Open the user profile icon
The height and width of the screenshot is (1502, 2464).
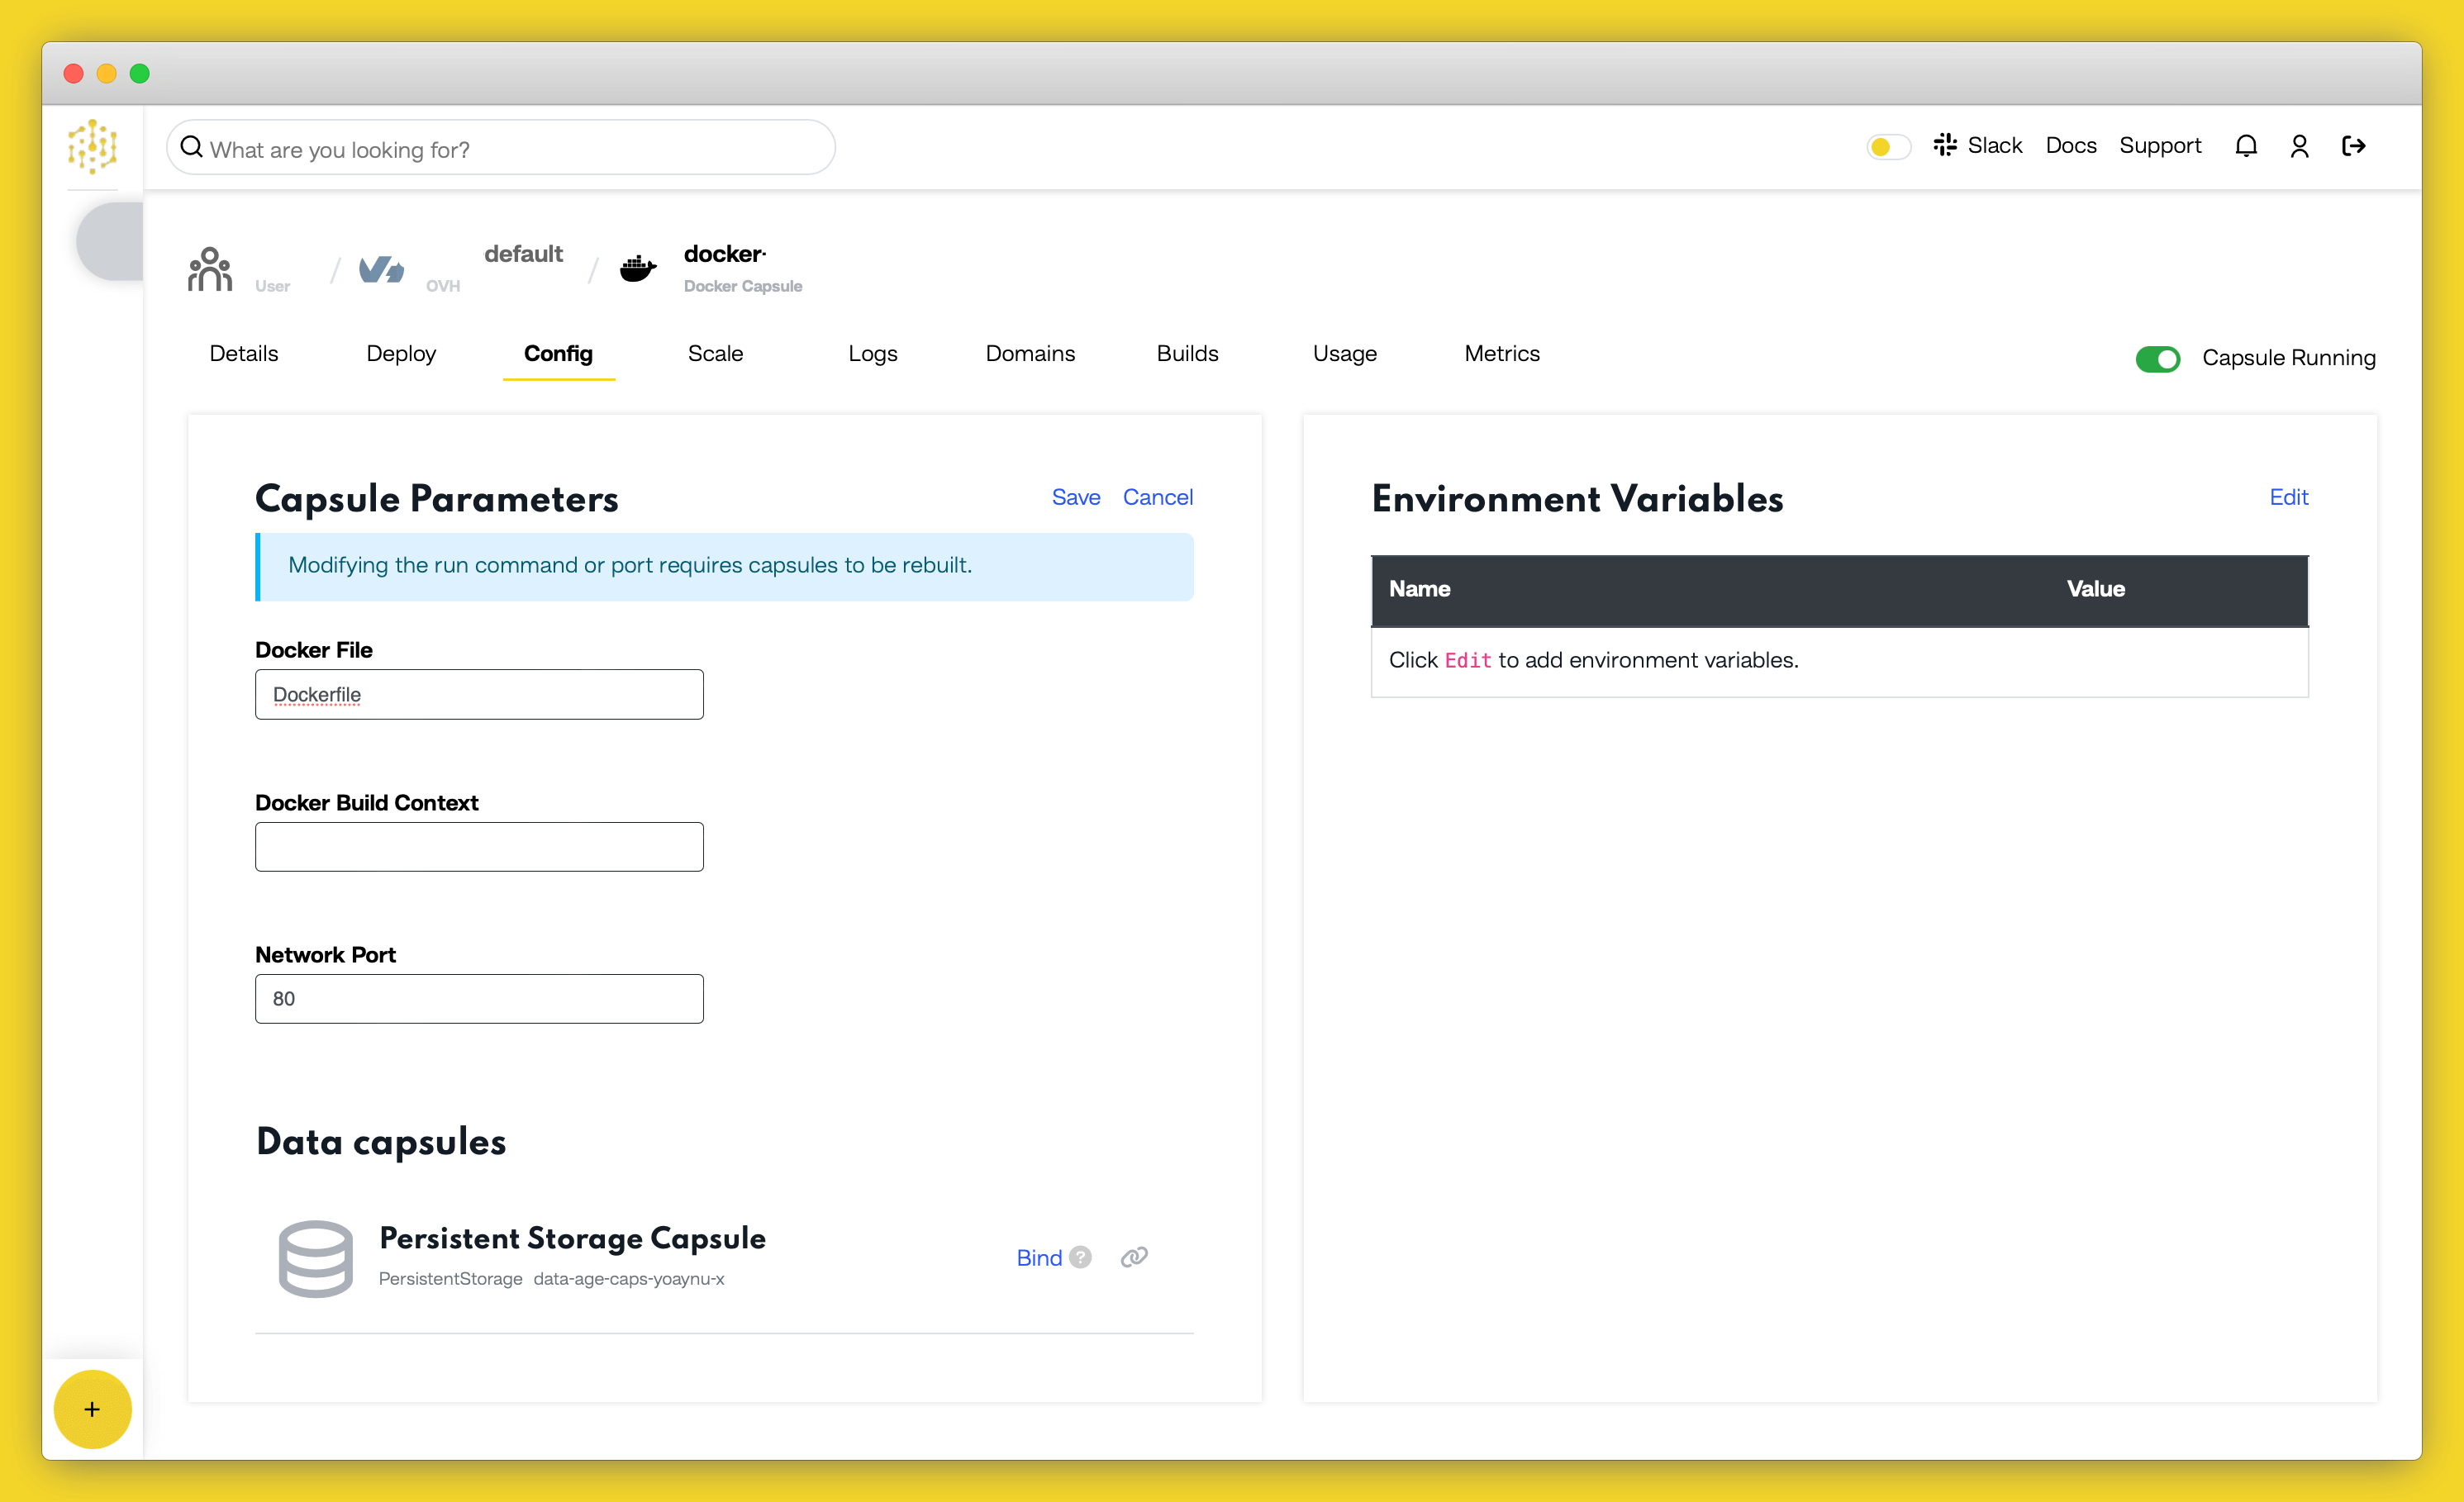point(2299,146)
